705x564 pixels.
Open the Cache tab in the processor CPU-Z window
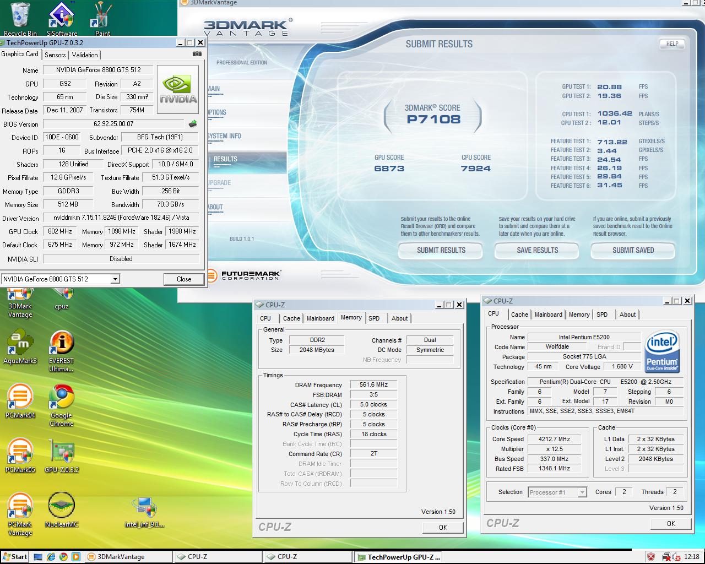(x=519, y=314)
